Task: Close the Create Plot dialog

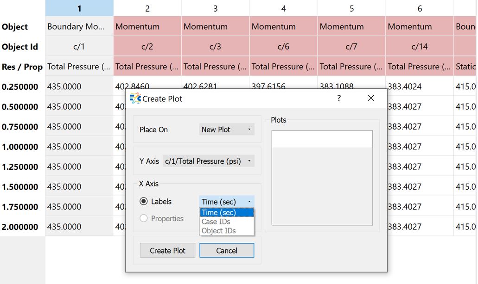Action: pos(371,99)
